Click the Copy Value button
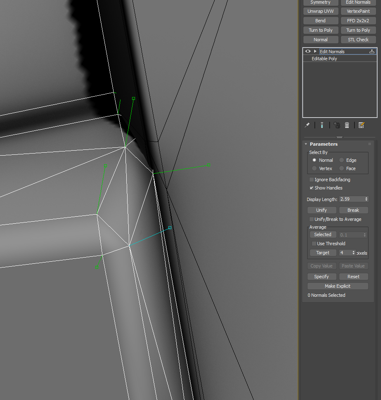This screenshot has height=400, width=381. (322, 266)
